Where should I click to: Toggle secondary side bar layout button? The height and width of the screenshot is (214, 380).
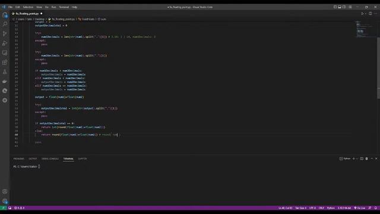click(x=344, y=7)
